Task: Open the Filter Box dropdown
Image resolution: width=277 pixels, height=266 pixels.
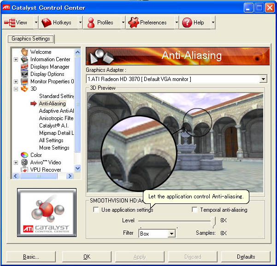Action: pos(171,234)
